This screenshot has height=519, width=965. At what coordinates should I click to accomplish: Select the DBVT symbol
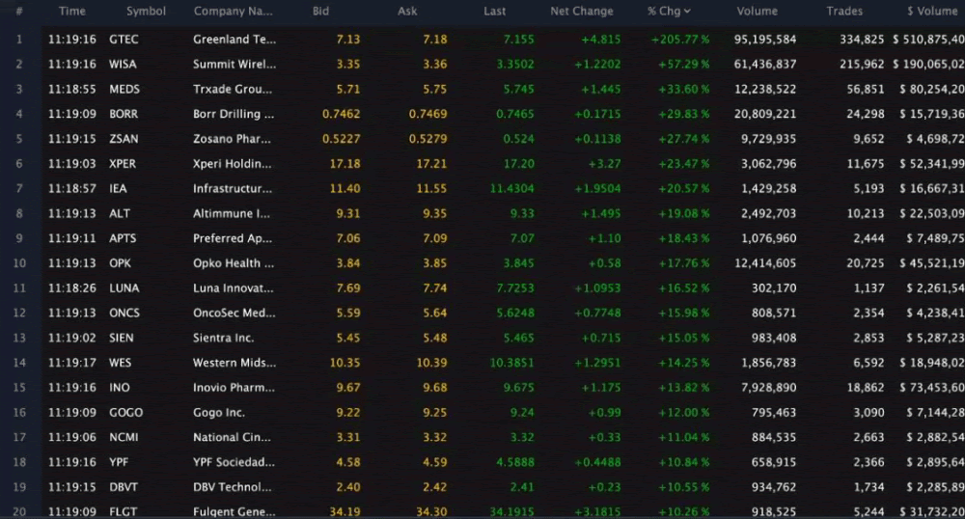[x=124, y=487]
